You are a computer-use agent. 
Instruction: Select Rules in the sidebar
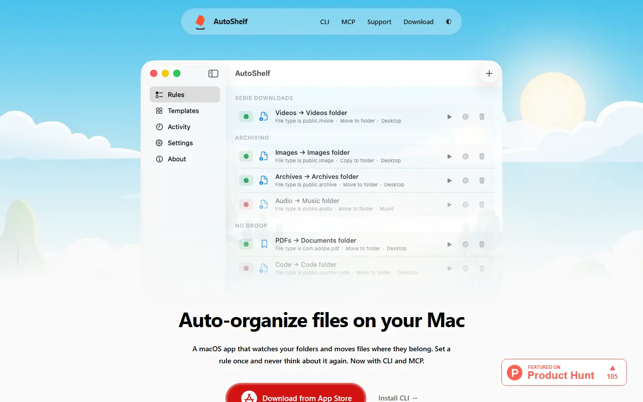[x=185, y=94]
